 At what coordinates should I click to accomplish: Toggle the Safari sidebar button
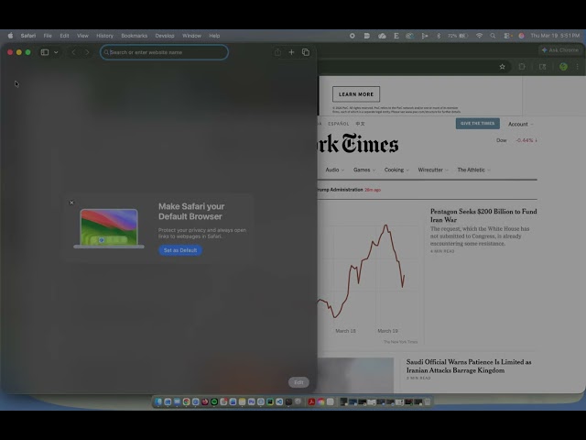[45, 52]
